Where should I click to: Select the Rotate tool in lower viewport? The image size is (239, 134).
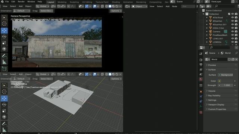[4, 105]
